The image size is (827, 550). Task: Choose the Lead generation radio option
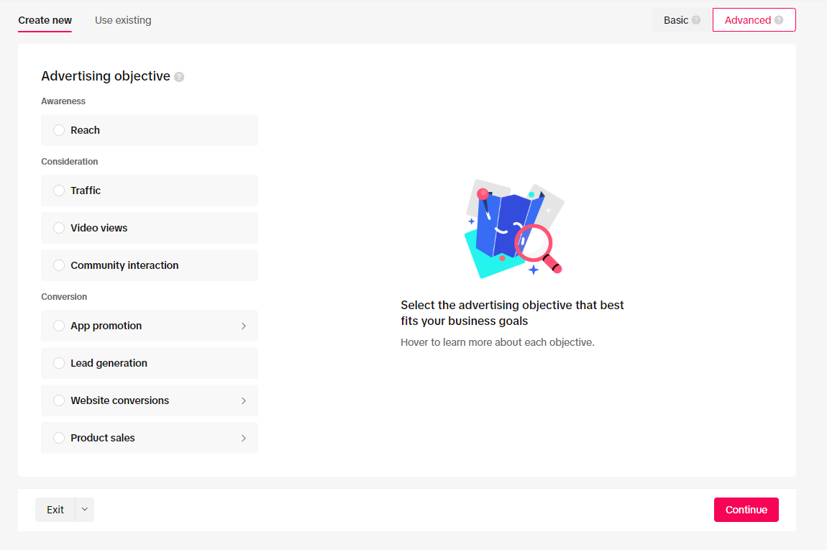tap(59, 363)
